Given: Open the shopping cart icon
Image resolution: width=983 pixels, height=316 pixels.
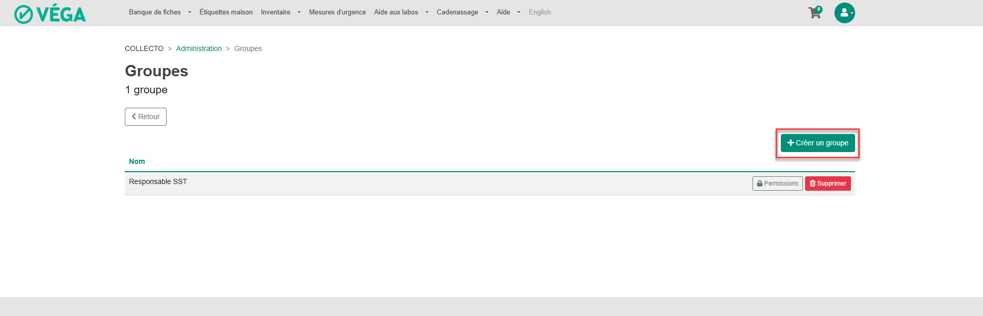Looking at the screenshot, I should click(815, 13).
